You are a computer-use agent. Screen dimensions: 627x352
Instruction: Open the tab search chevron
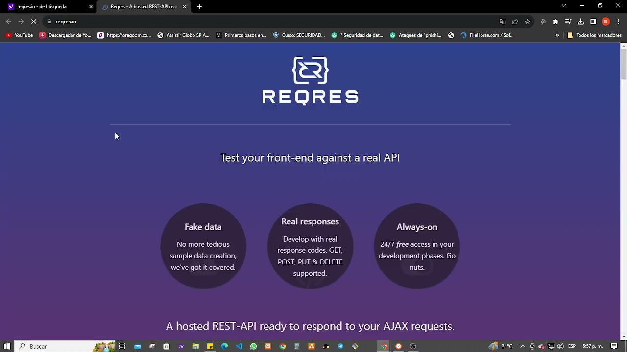coord(564,6)
